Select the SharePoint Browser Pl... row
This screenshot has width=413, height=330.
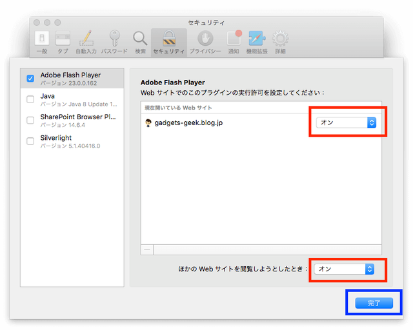click(72, 121)
